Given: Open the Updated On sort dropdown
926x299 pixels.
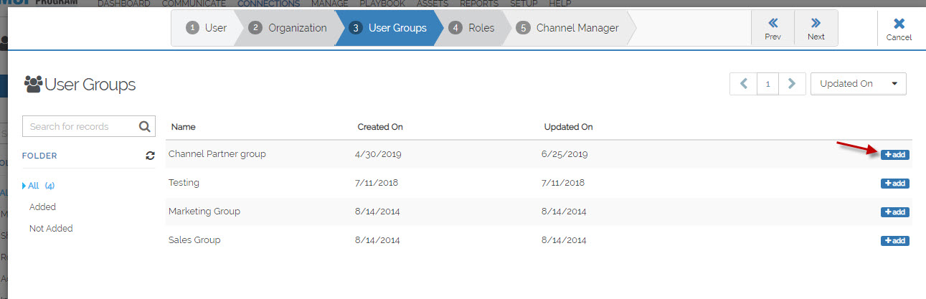Looking at the screenshot, I should coord(858,84).
